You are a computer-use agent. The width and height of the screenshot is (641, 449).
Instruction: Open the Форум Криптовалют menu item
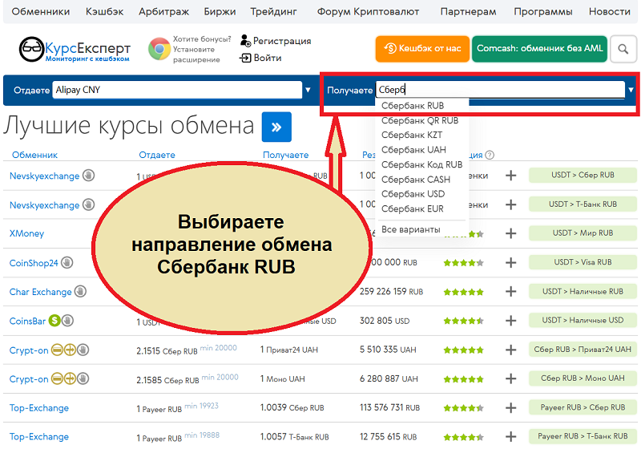pos(368,11)
